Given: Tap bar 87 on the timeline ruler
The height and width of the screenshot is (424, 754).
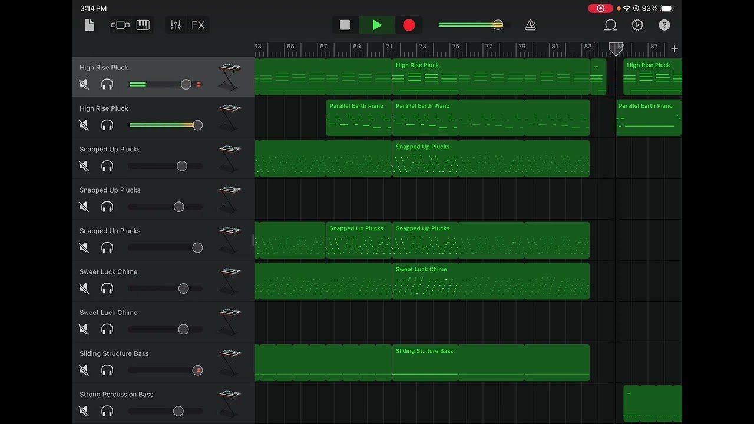Looking at the screenshot, I should 654,46.
